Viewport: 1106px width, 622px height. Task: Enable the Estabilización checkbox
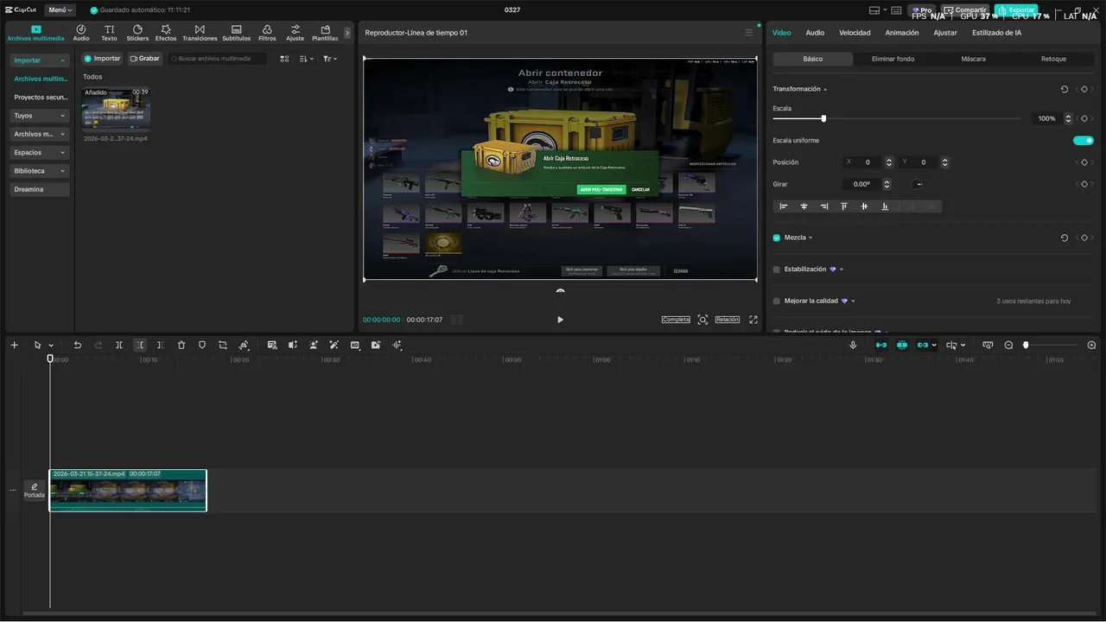pyautogui.click(x=776, y=270)
